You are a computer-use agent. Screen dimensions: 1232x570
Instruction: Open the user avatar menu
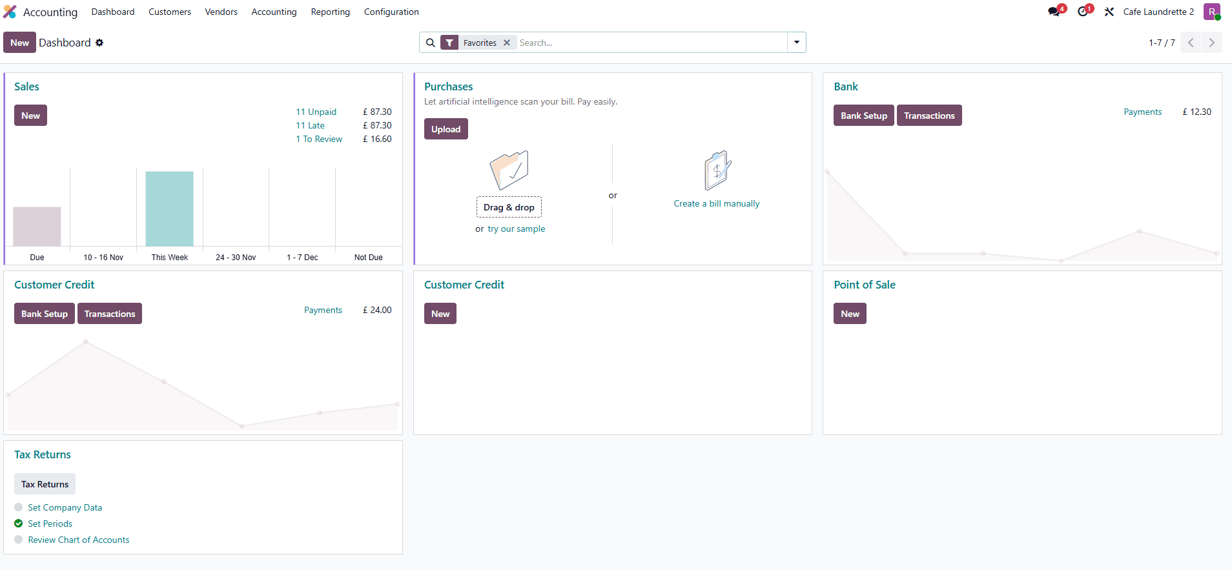tap(1212, 12)
